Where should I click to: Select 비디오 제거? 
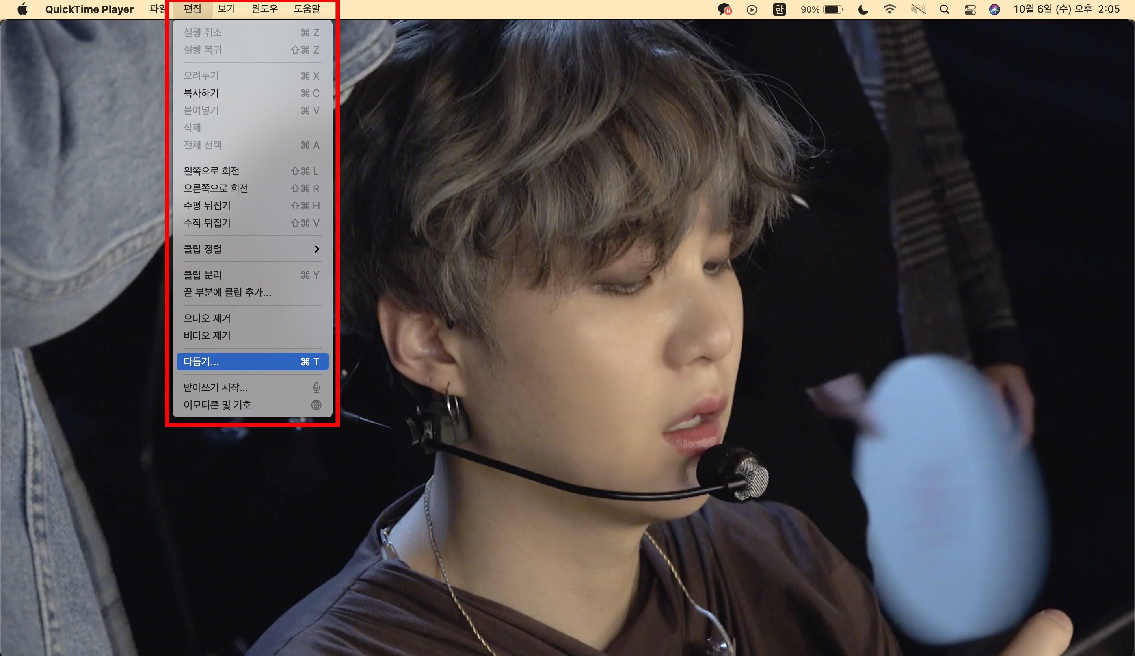[x=252, y=335]
